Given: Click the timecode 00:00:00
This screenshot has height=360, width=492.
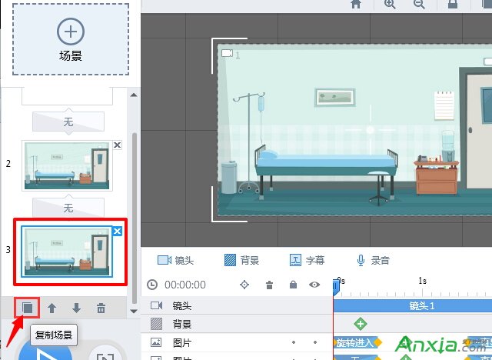Looking at the screenshot, I should (185, 285).
